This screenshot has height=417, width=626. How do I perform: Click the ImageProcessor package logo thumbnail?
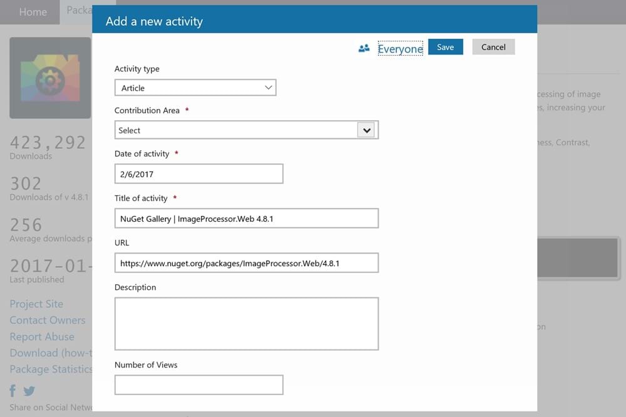click(x=50, y=78)
